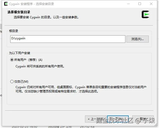This screenshot has height=128, width=159.
Task: Cancel the installation with 取消 button
Action: [x=143, y=119]
